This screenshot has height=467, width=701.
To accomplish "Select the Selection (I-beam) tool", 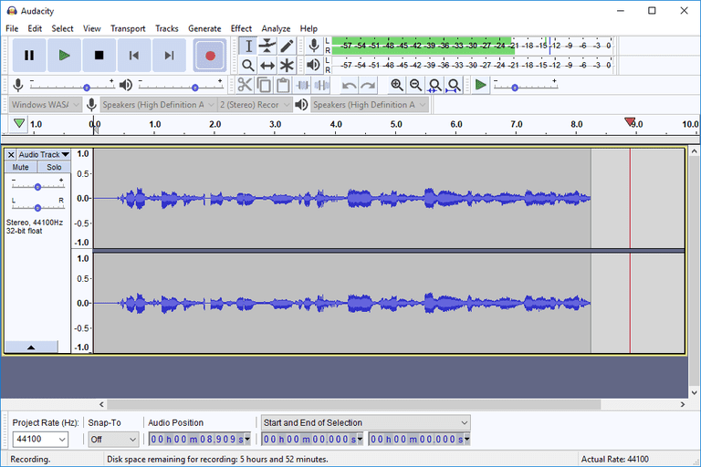I will point(248,46).
